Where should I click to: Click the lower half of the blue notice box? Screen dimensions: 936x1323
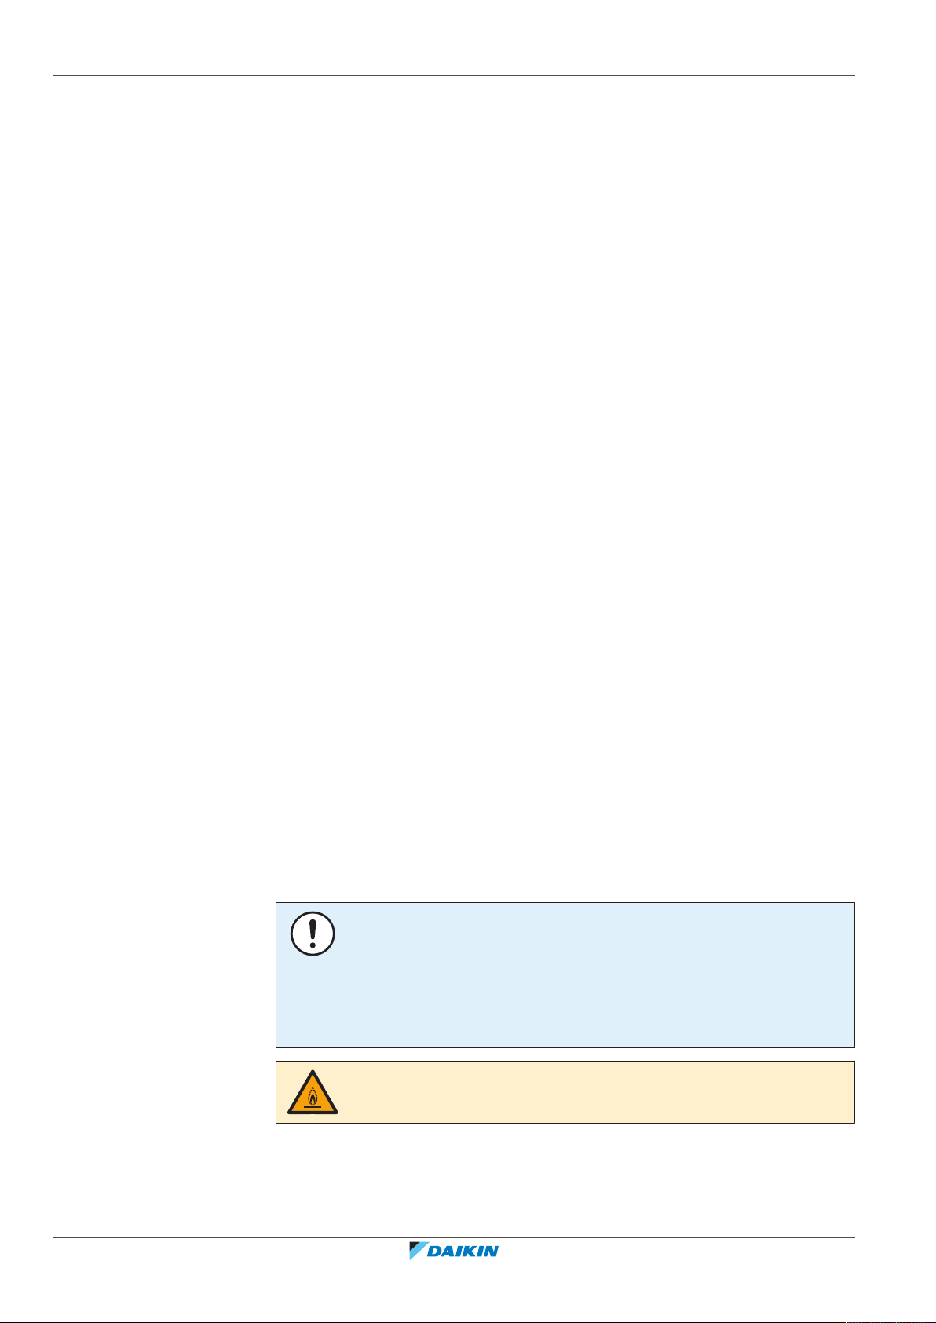click(x=565, y=1011)
